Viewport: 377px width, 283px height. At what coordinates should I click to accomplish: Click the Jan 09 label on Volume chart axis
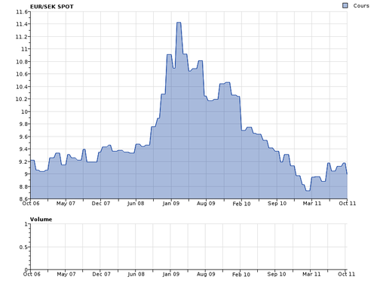(x=171, y=274)
